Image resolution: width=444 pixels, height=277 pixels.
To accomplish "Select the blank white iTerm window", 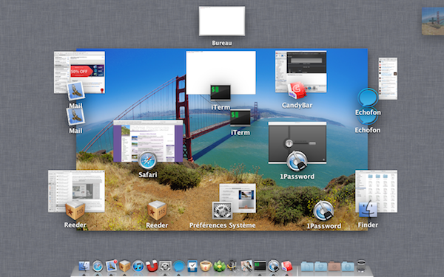I will click(x=221, y=72).
